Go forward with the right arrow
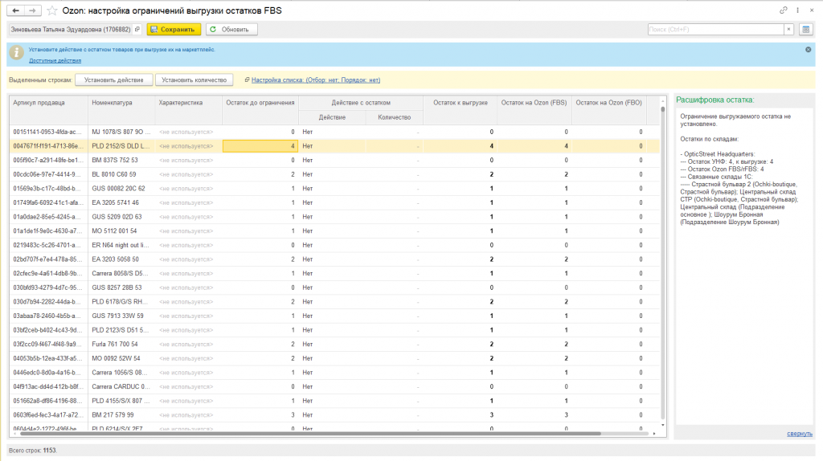This screenshot has height=461, width=823. pyautogui.click(x=32, y=10)
